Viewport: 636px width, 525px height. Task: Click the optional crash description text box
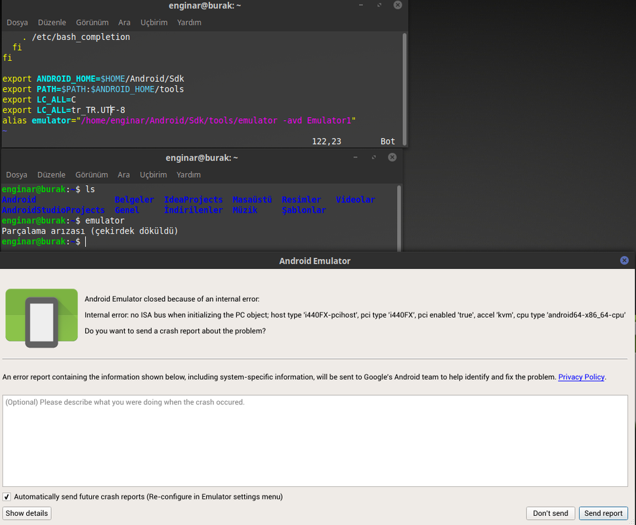point(315,441)
